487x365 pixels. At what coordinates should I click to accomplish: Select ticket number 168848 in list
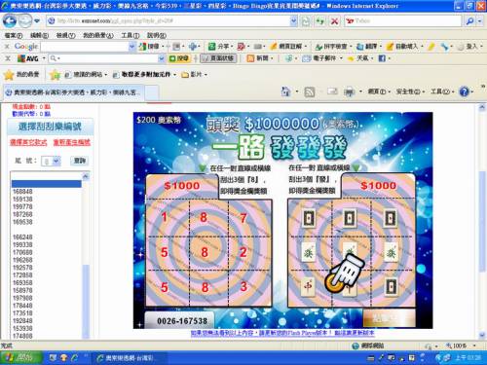tap(22, 191)
